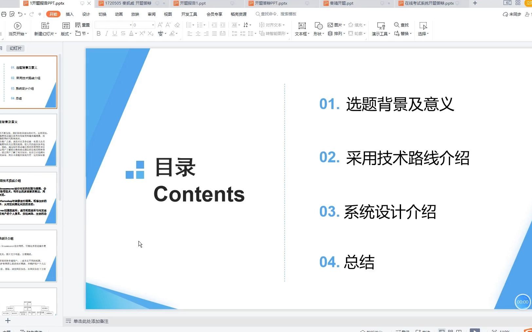The height and width of the screenshot is (332, 532).
Task: Center-align the text
Action: tap(198, 33)
